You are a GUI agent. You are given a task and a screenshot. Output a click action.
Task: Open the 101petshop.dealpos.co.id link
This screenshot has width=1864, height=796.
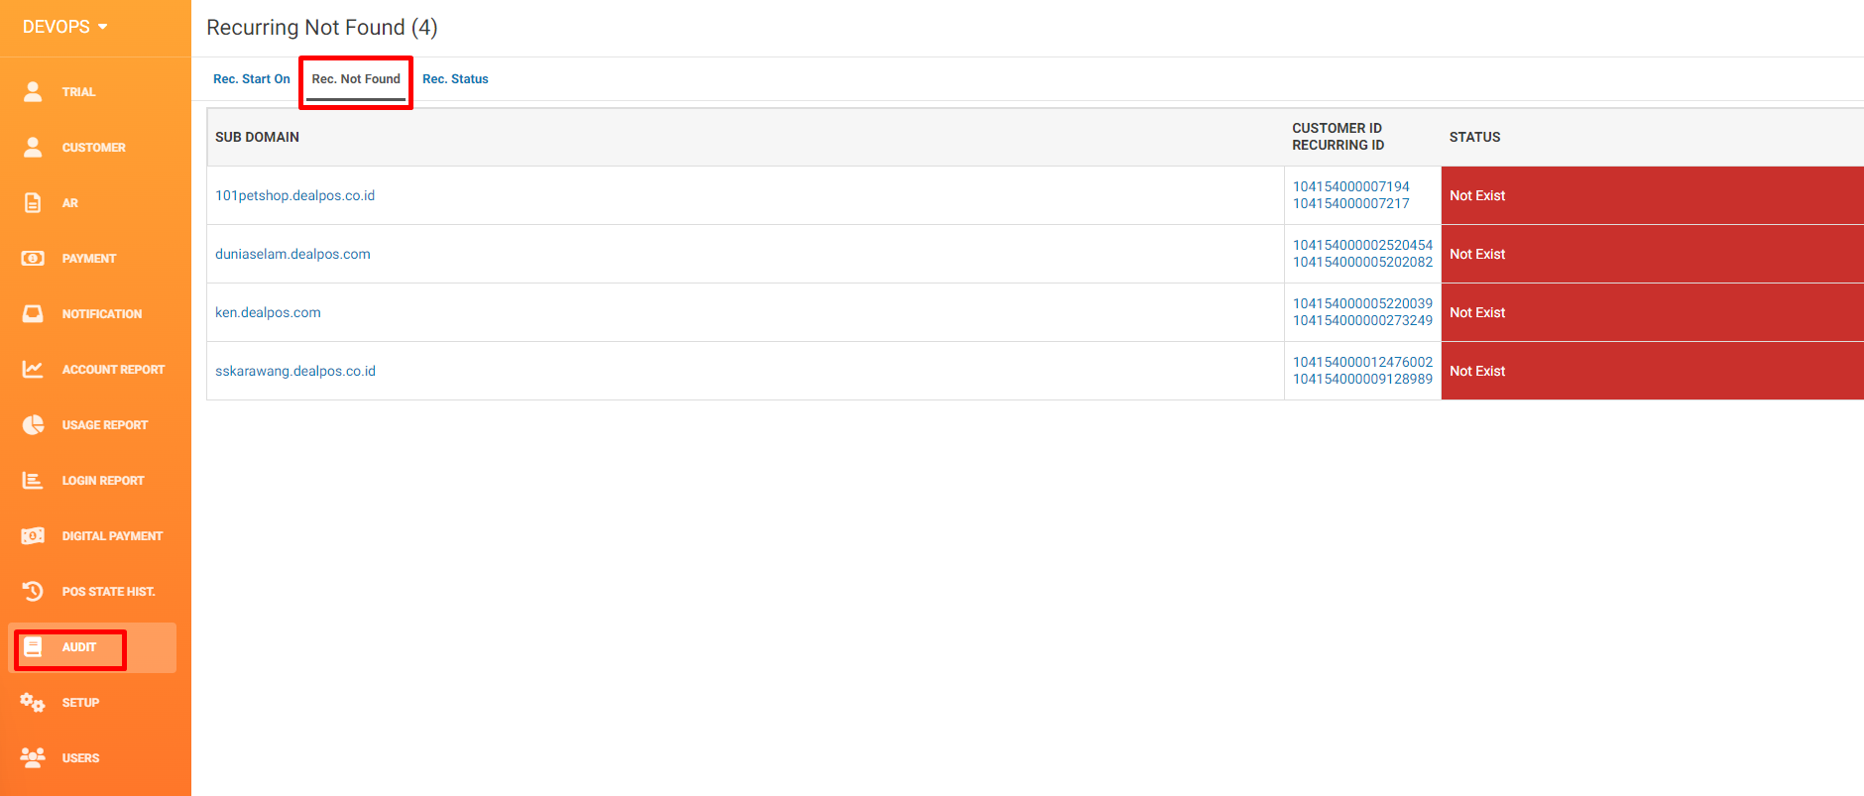294,195
